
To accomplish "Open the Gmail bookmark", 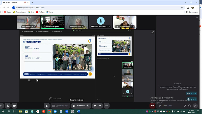I will pos(31,12).
